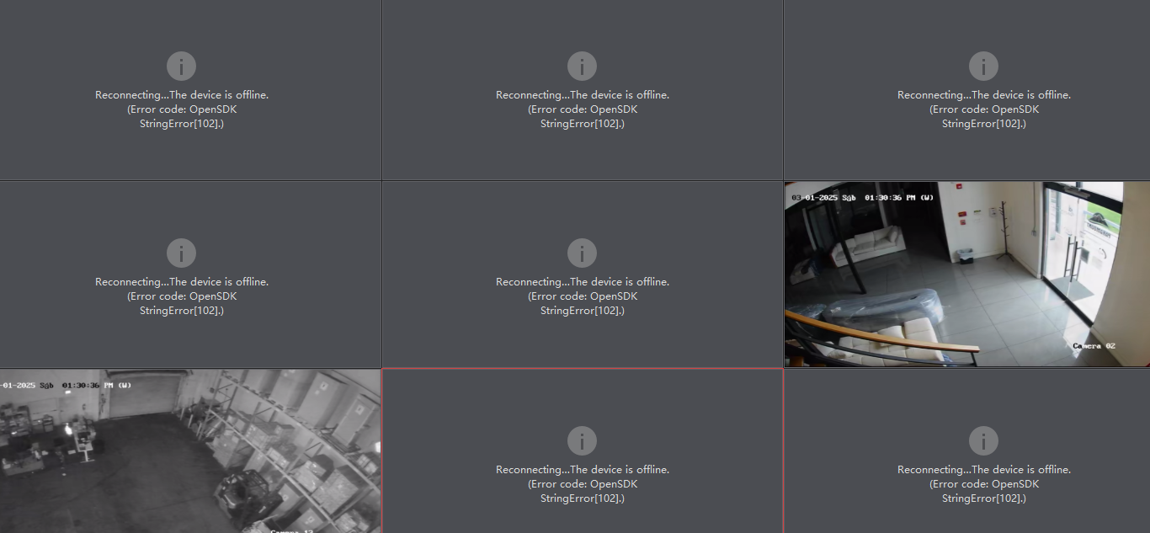
Task: Click the info icon in the offline tile above Camera 02
Action: [x=983, y=66]
